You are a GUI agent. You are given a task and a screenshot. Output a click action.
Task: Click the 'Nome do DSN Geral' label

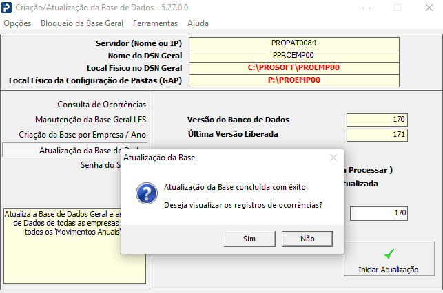[145, 56]
